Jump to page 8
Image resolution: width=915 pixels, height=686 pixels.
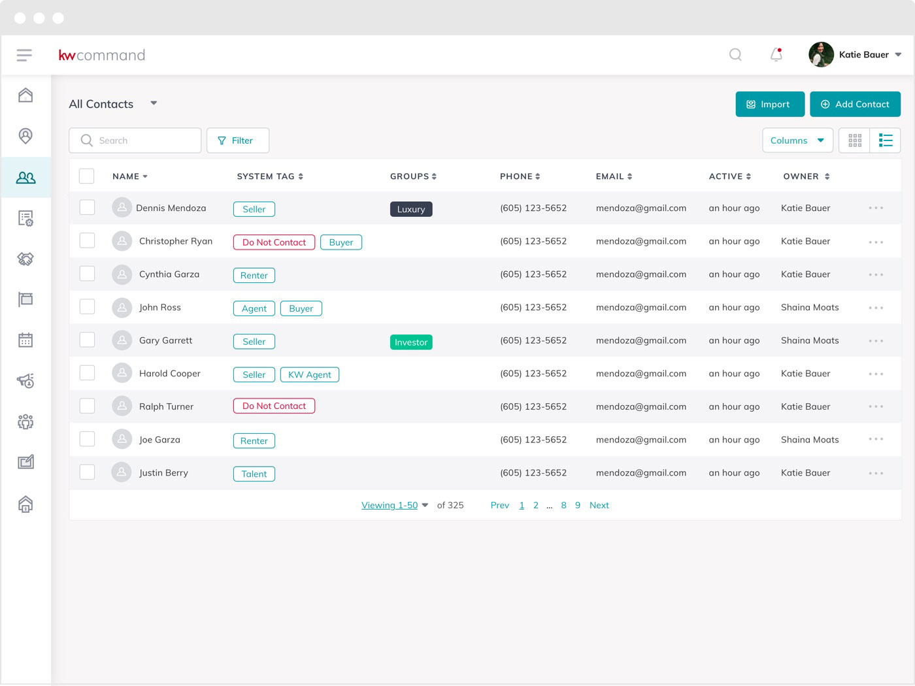coord(563,505)
